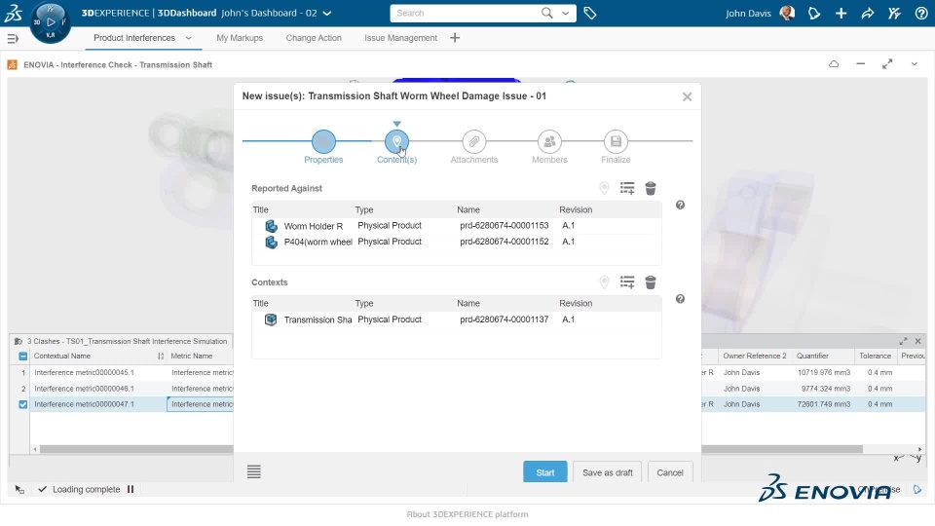
Task: Select Transmission Sha context row
Action: tap(456, 319)
